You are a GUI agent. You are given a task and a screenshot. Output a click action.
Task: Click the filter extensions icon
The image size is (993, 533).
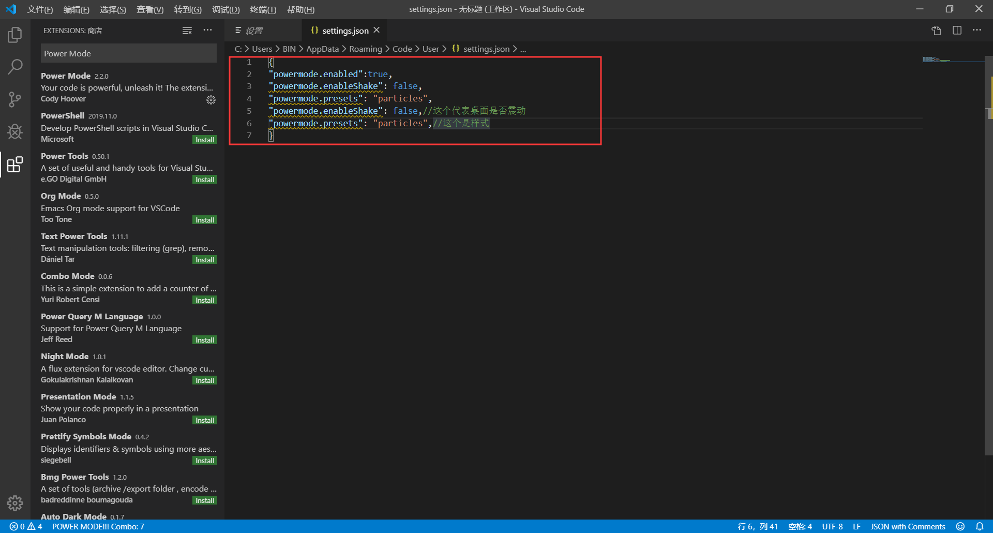[x=187, y=30]
